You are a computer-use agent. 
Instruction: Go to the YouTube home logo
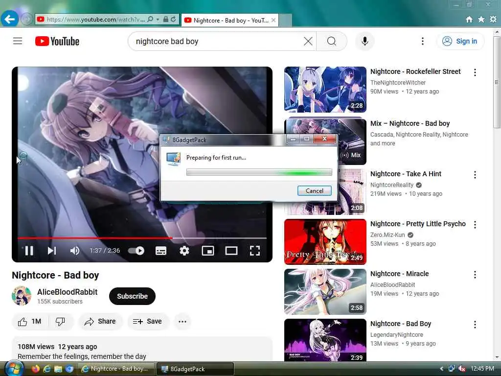[x=57, y=41]
